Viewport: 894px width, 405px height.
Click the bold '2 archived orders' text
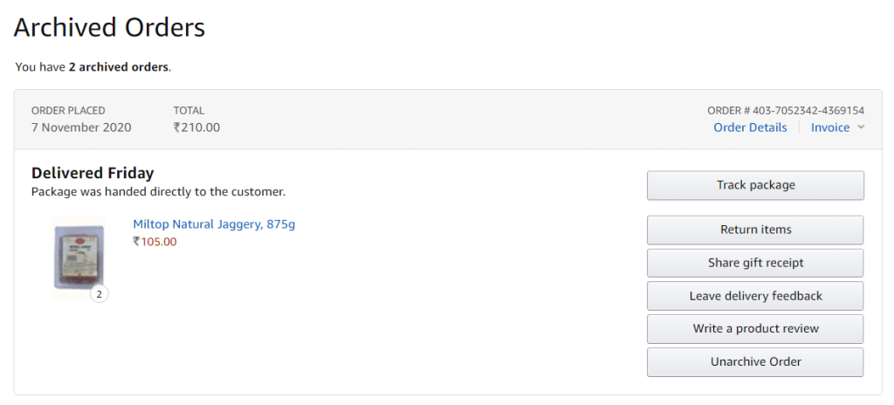click(119, 66)
